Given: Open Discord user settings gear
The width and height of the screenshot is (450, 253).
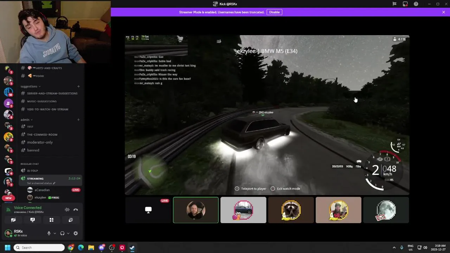Looking at the screenshot, I should coord(76,233).
